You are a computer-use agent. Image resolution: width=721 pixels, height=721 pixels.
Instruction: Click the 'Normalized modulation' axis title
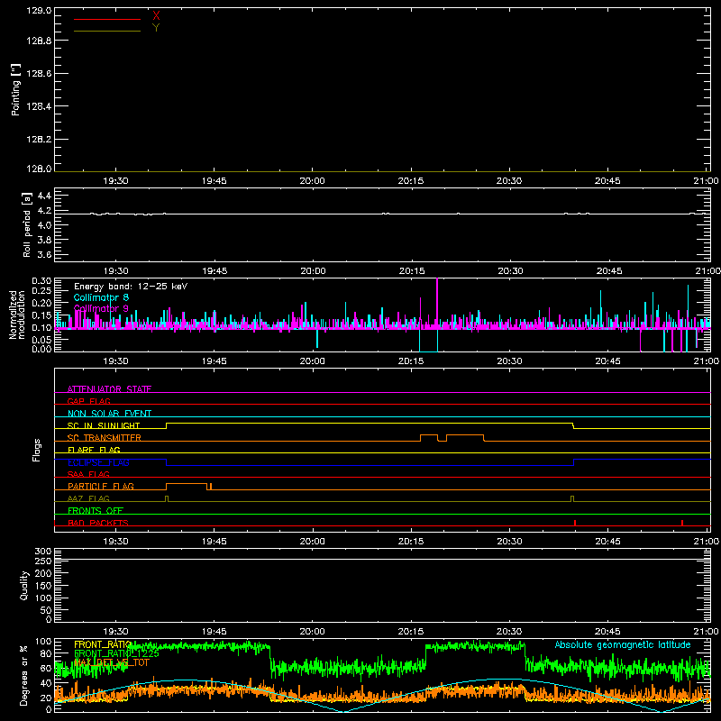coord(16,315)
